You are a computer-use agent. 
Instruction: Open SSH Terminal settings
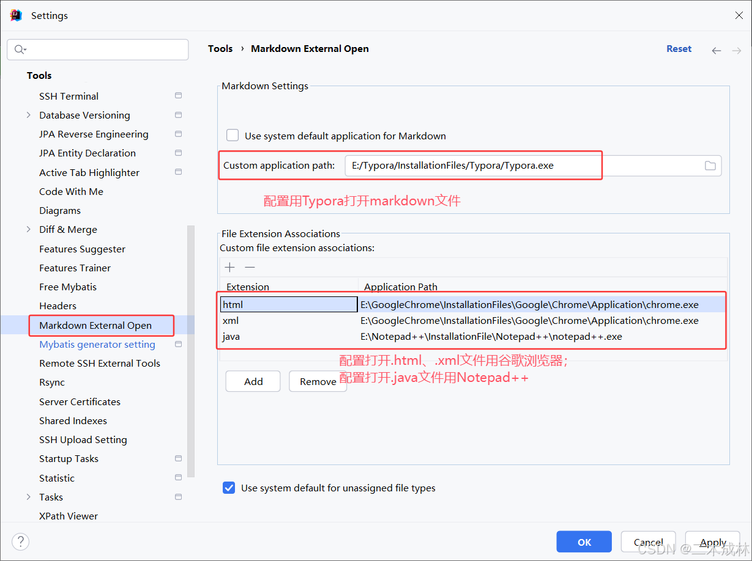coord(69,96)
